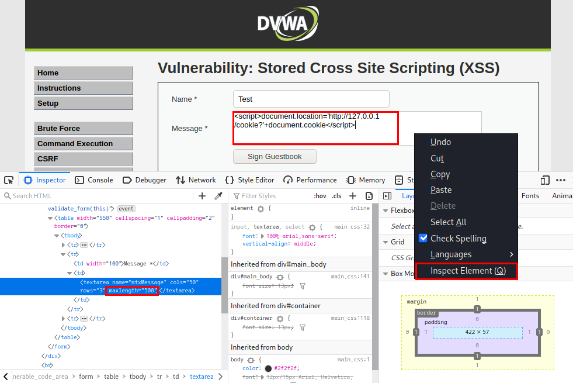Pick a color with the eyedropper icon
573x383 pixels.
click(x=218, y=196)
